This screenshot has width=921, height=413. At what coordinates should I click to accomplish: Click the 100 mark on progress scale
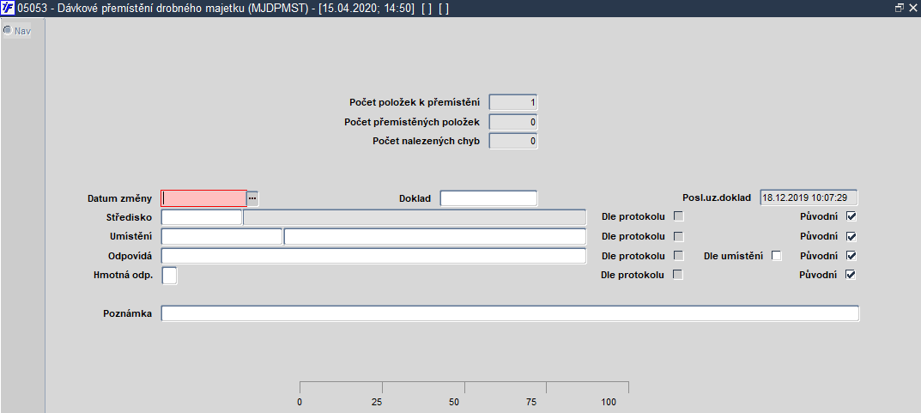[609, 403]
